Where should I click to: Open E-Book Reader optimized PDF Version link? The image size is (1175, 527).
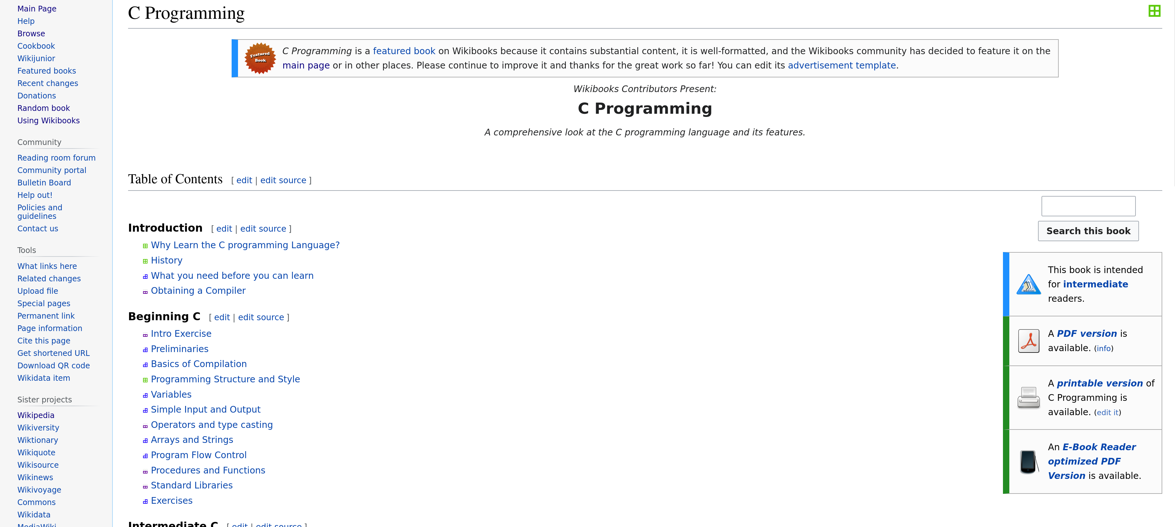[x=1092, y=461]
